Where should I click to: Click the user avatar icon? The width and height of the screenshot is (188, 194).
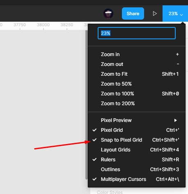pos(108,14)
